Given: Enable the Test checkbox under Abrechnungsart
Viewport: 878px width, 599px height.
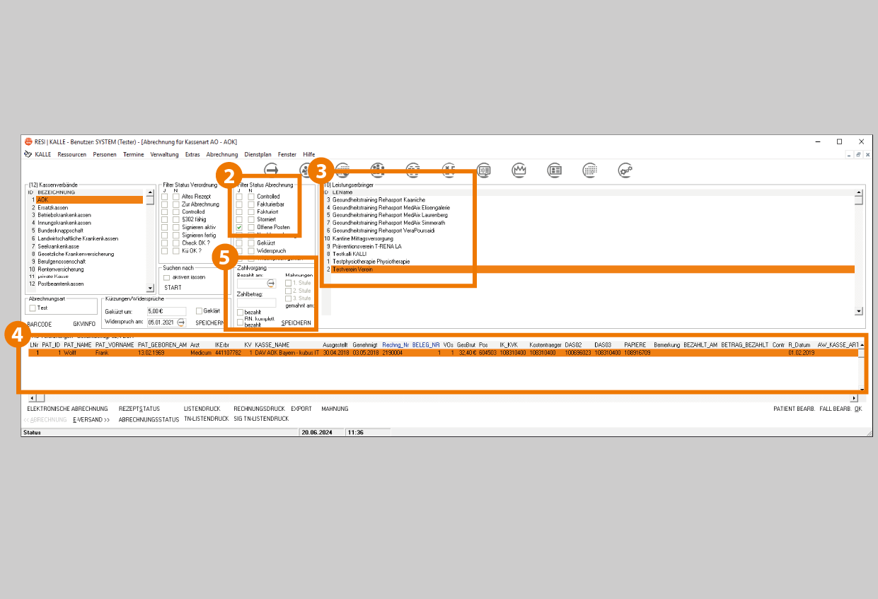Looking at the screenshot, I should coord(33,308).
